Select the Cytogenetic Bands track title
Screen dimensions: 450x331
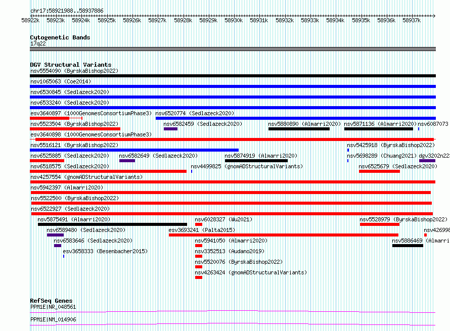[60, 37]
